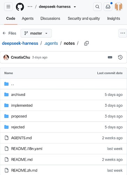Viewport: 127px width, 175px height.
Task: Open the README.i18n.yaml file
Action: point(27,149)
